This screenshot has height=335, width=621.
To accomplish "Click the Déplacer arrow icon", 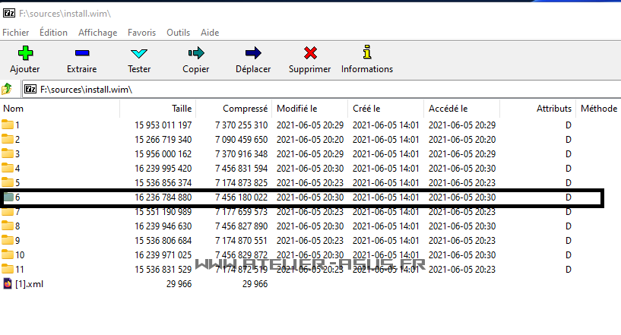I will point(252,53).
